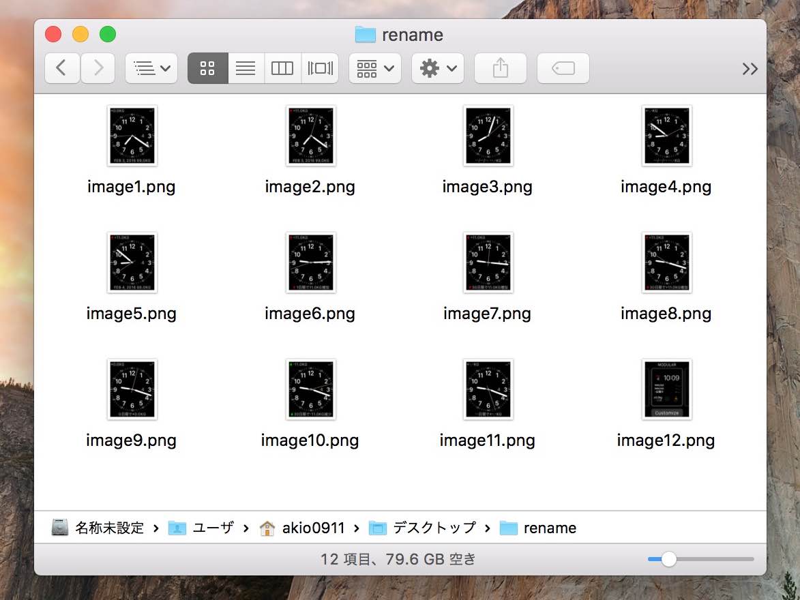Click the image7.png file name label
Viewport: 800px width, 600px height.
click(x=487, y=314)
